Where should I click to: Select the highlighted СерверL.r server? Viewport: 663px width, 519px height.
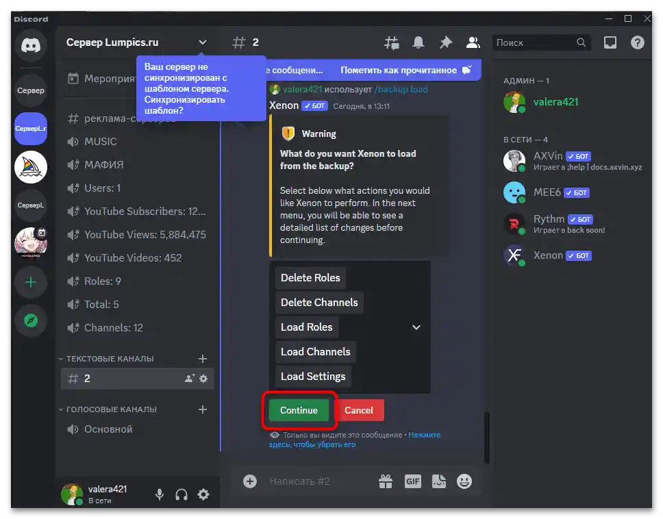pos(31,129)
